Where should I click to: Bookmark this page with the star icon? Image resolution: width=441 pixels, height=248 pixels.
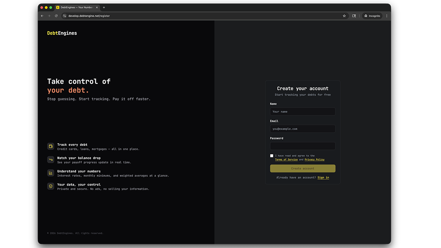[344, 16]
